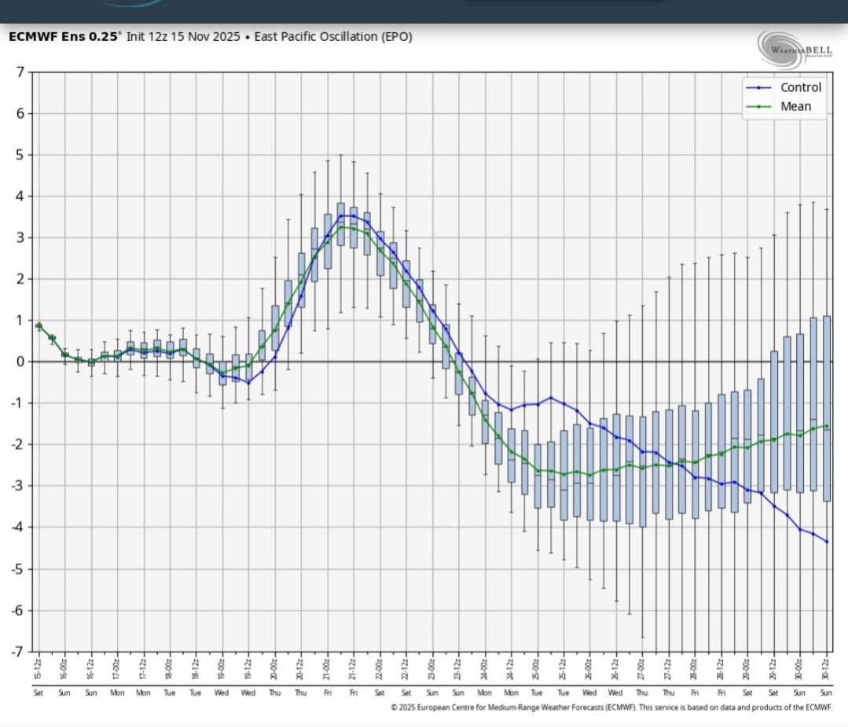
Task: Click the ECMWF Ens 0.25° chart title
Action: (65, 37)
